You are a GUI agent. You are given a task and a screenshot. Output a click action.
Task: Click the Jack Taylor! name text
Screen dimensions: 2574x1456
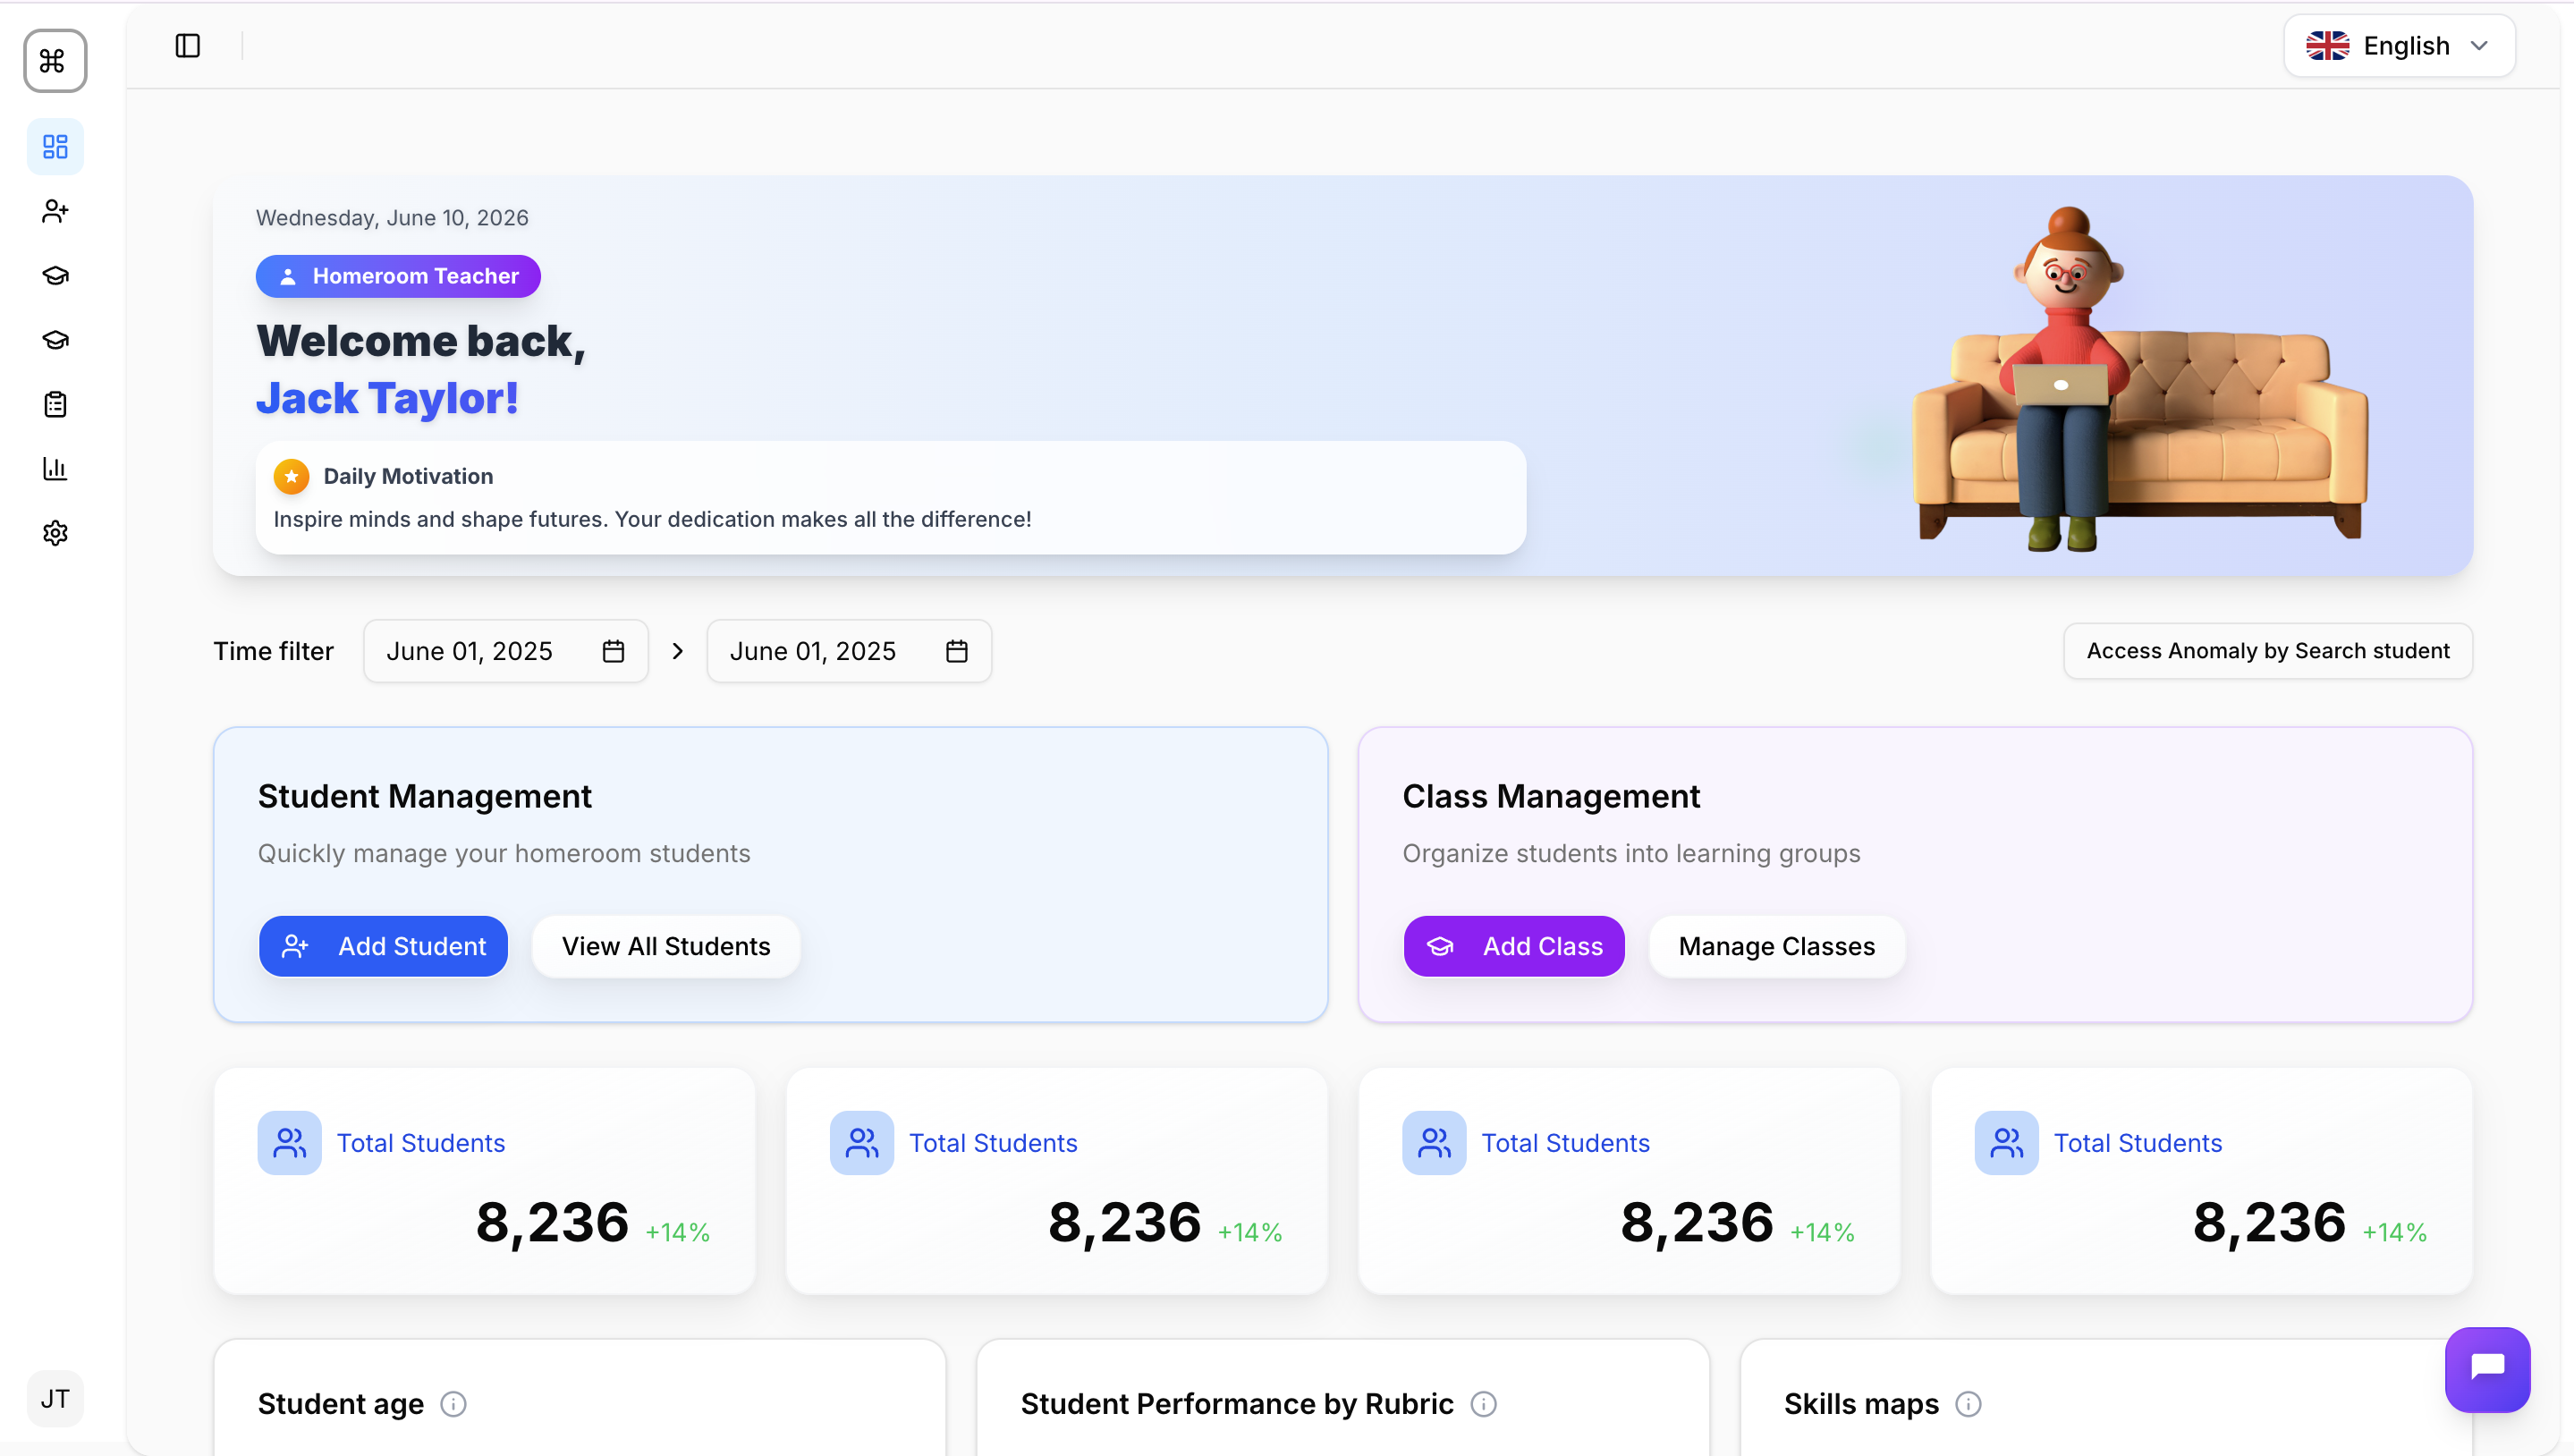(387, 398)
